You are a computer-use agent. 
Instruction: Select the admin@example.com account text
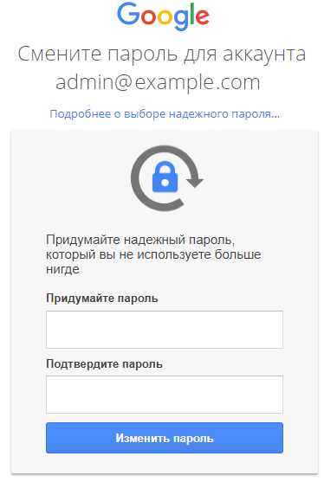158,82
